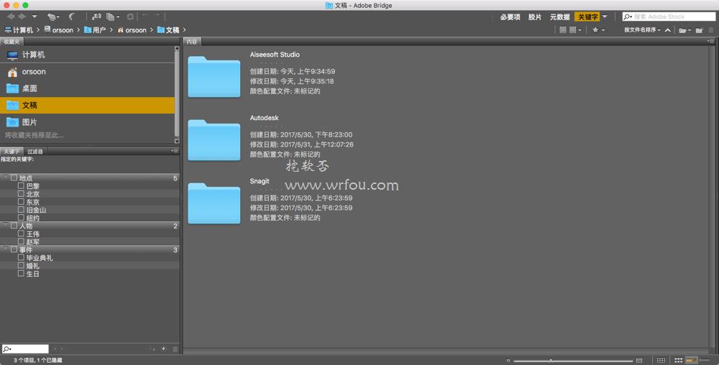The width and height of the screenshot is (719, 365).
Task: Switch to the 过滤器 panel tab
Action: (35, 151)
